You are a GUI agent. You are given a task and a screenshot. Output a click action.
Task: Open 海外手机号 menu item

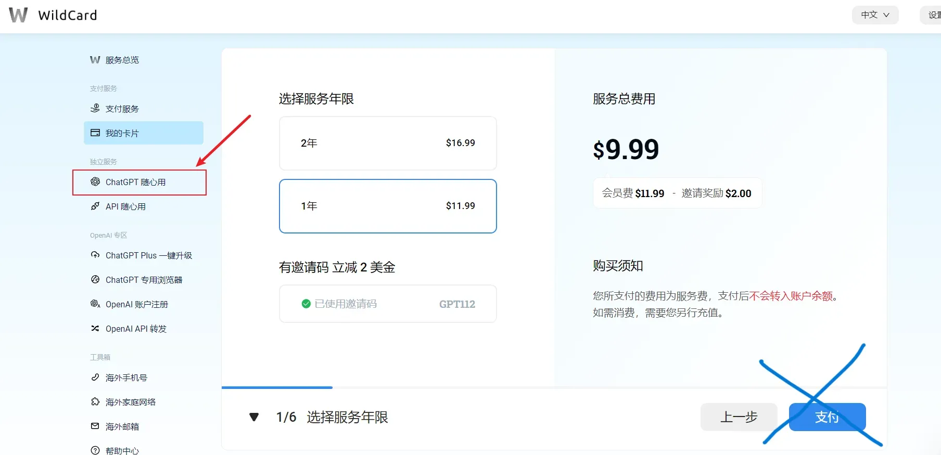point(144,378)
